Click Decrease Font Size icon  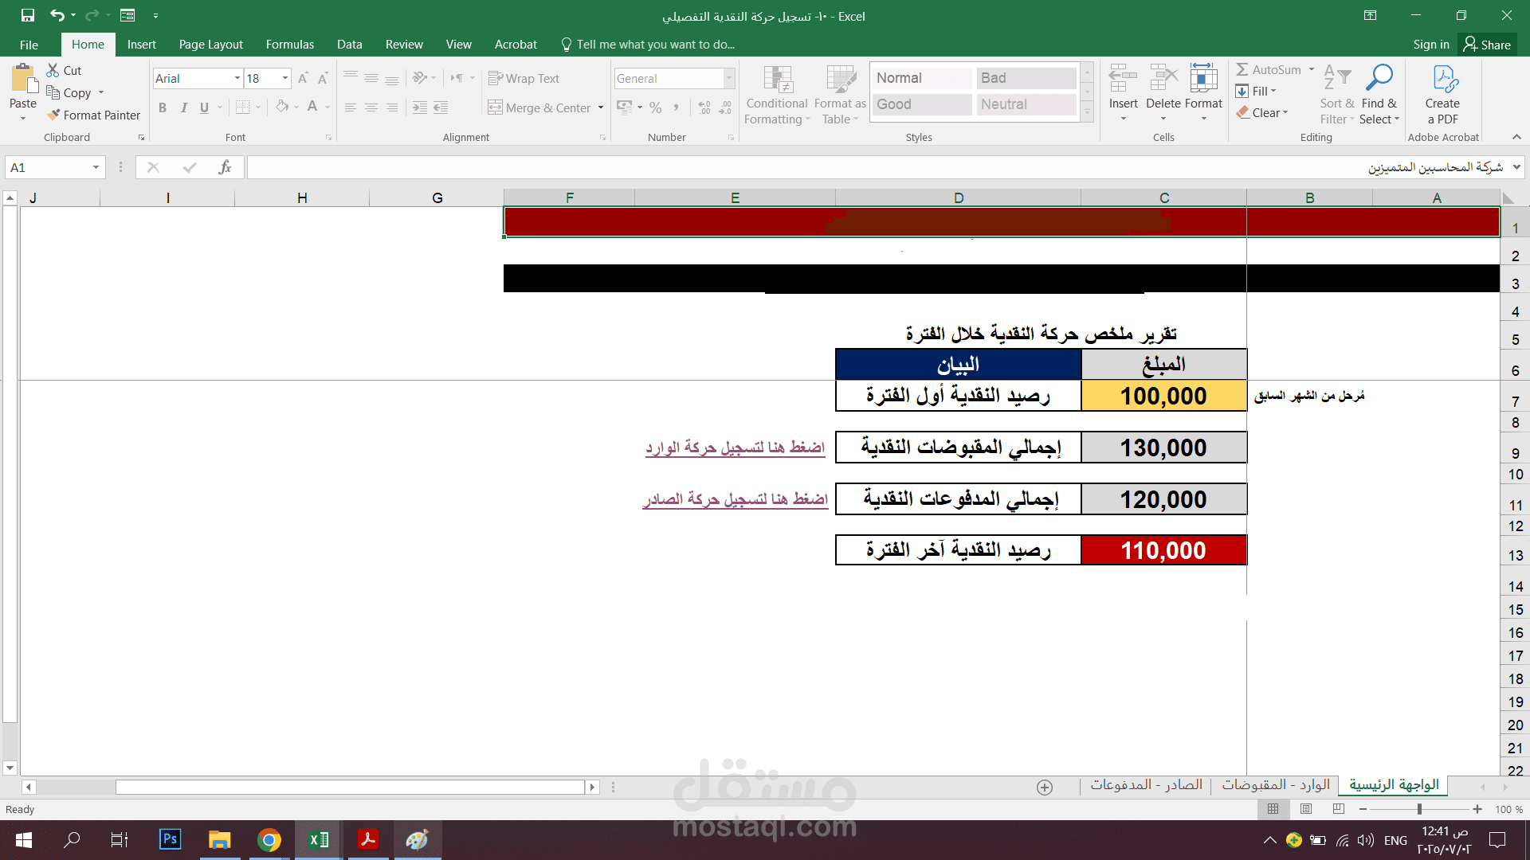[x=323, y=78]
